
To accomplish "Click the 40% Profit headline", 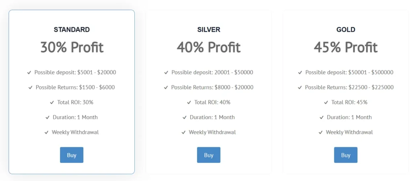I will pos(209,47).
